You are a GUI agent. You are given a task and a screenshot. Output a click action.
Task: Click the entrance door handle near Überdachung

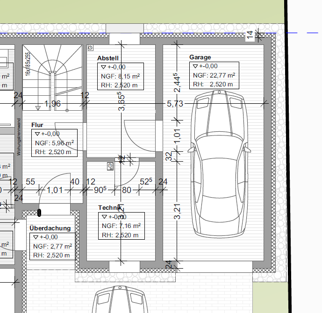click(x=39, y=212)
